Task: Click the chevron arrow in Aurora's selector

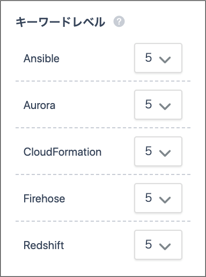Action: coord(165,106)
